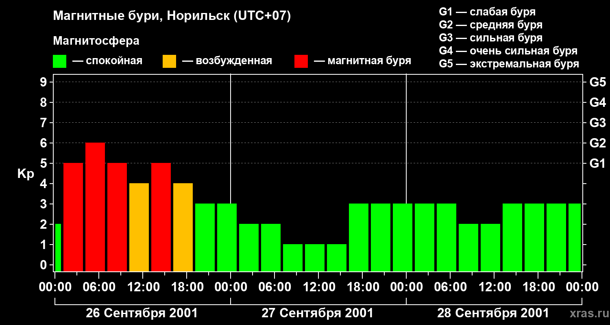Screen dimensions: 610x325
Task: Select the green bar at 18:00 on 28 September
Action: coord(534,238)
